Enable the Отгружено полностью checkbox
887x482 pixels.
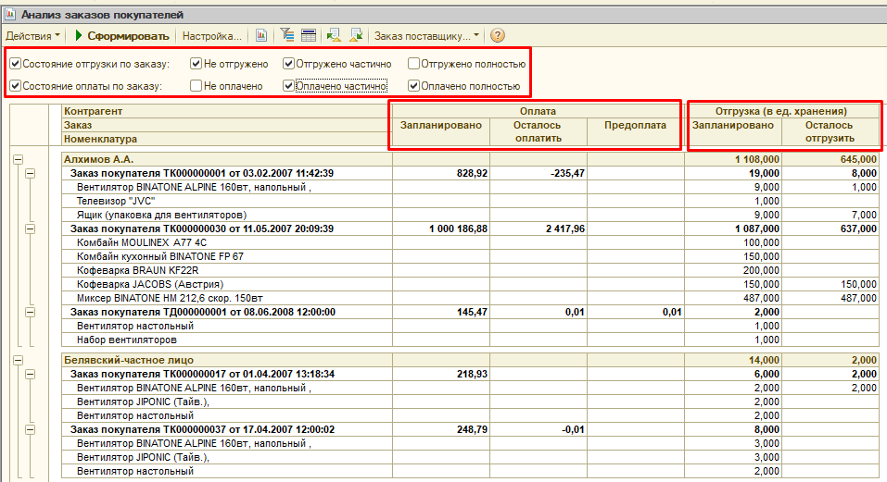click(x=412, y=64)
